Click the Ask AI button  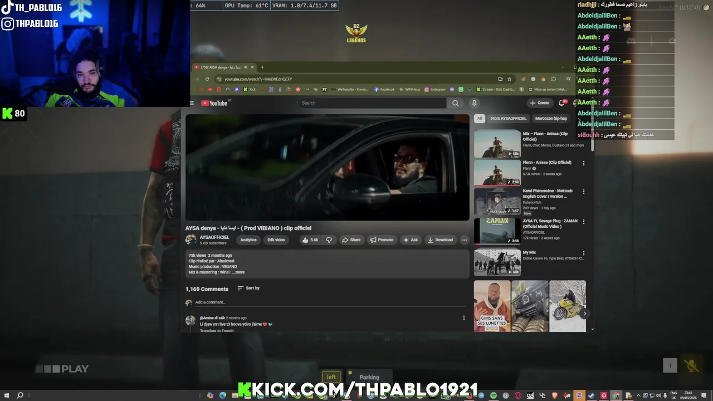click(x=411, y=240)
